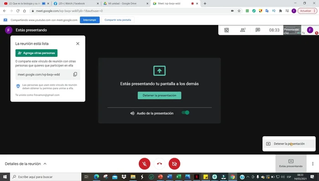Go back with the browser back arrow
The image size is (319, 181).
pos(5,11)
